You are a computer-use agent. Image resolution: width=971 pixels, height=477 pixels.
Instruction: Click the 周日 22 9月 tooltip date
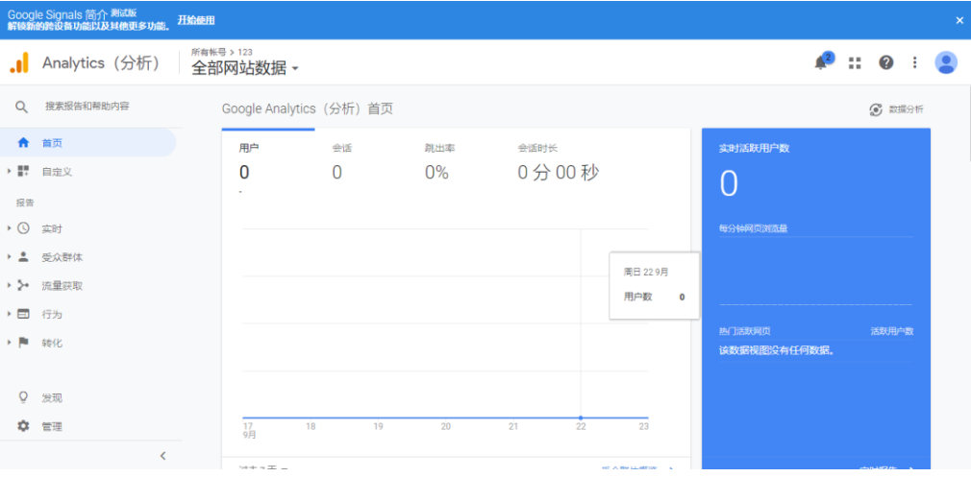(x=646, y=272)
